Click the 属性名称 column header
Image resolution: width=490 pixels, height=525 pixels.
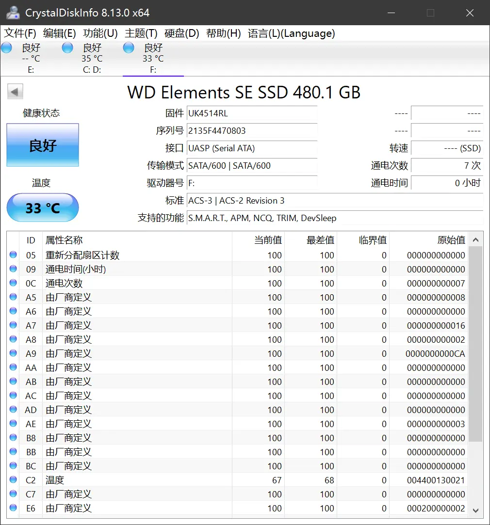pyautogui.click(x=137, y=240)
